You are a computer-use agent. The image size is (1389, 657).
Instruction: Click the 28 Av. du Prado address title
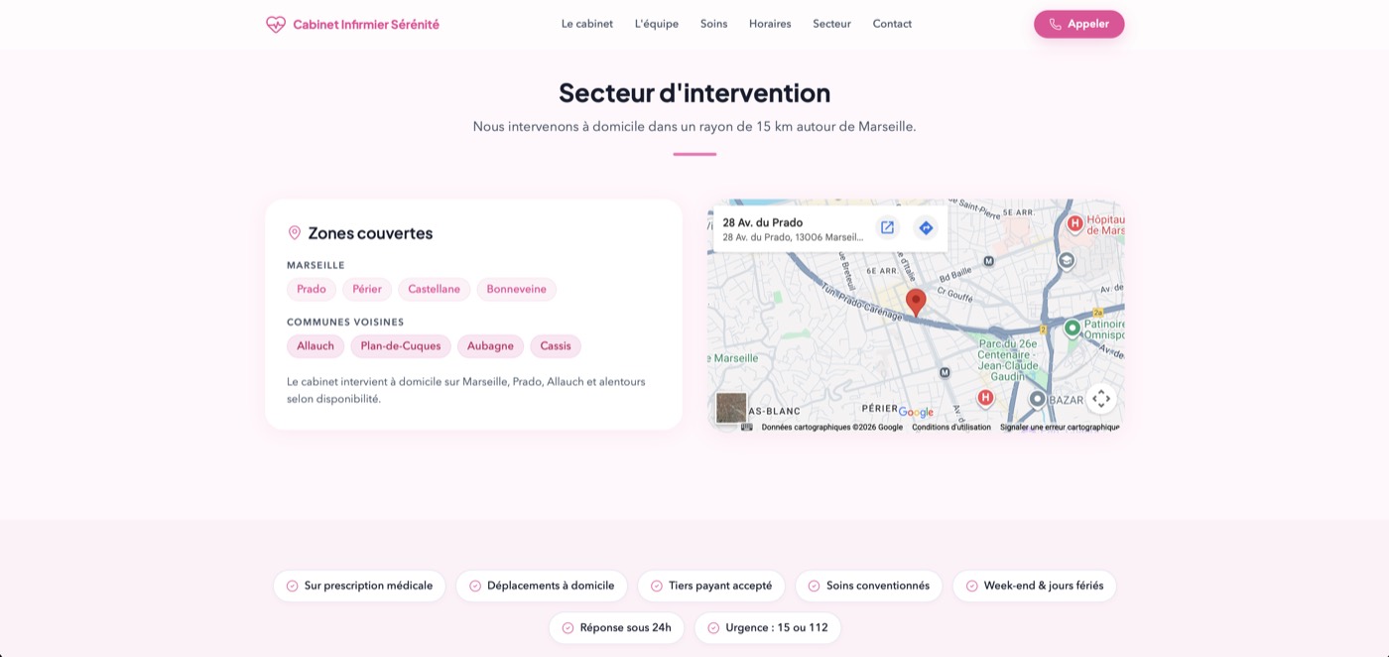click(x=763, y=222)
